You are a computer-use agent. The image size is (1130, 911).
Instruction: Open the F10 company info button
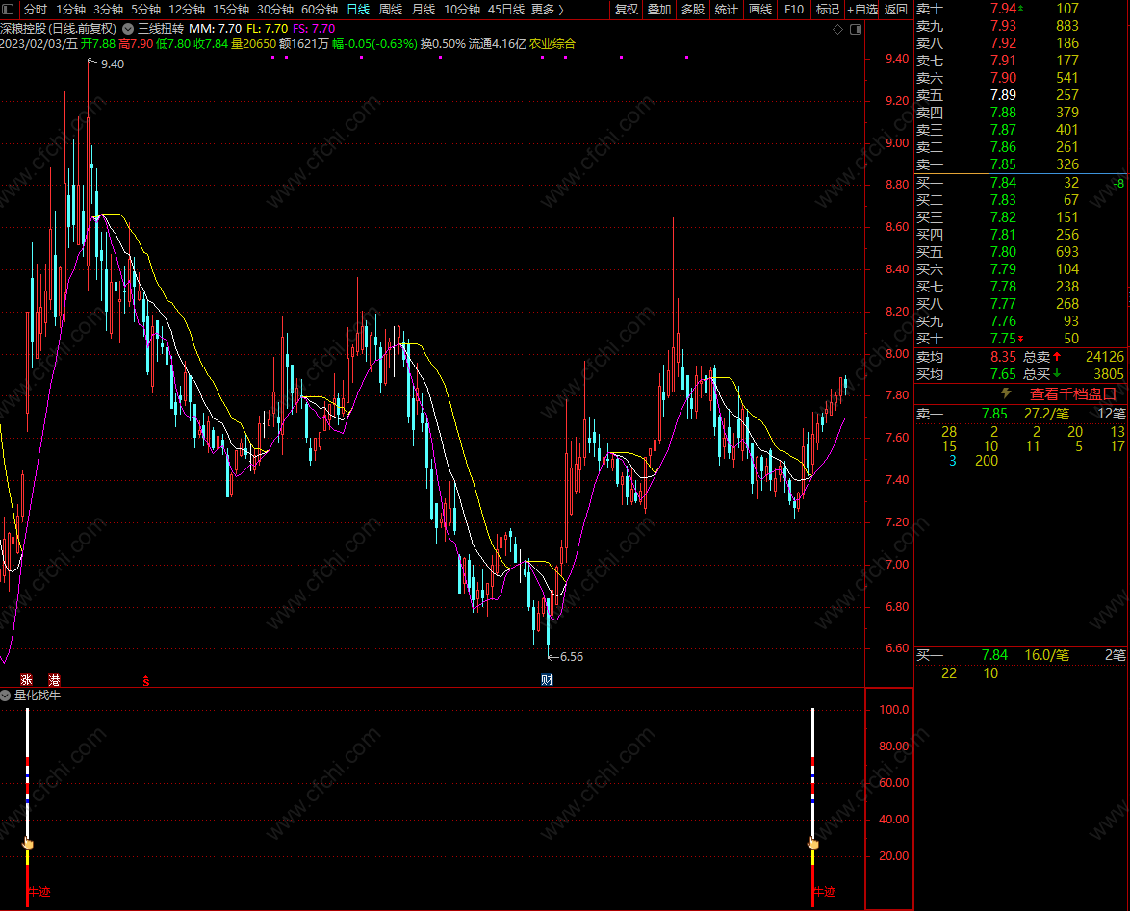794,10
